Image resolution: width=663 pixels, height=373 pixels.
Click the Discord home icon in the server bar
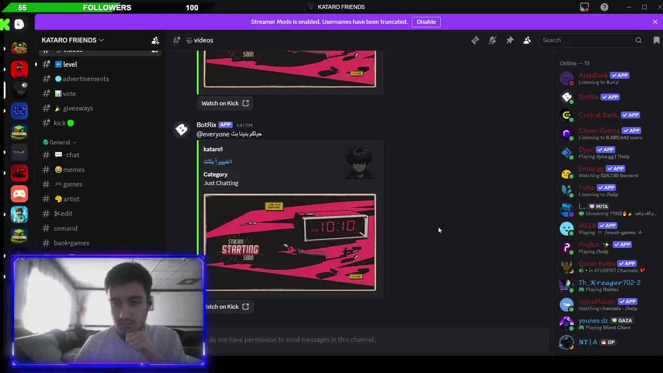[x=19, y=24]
